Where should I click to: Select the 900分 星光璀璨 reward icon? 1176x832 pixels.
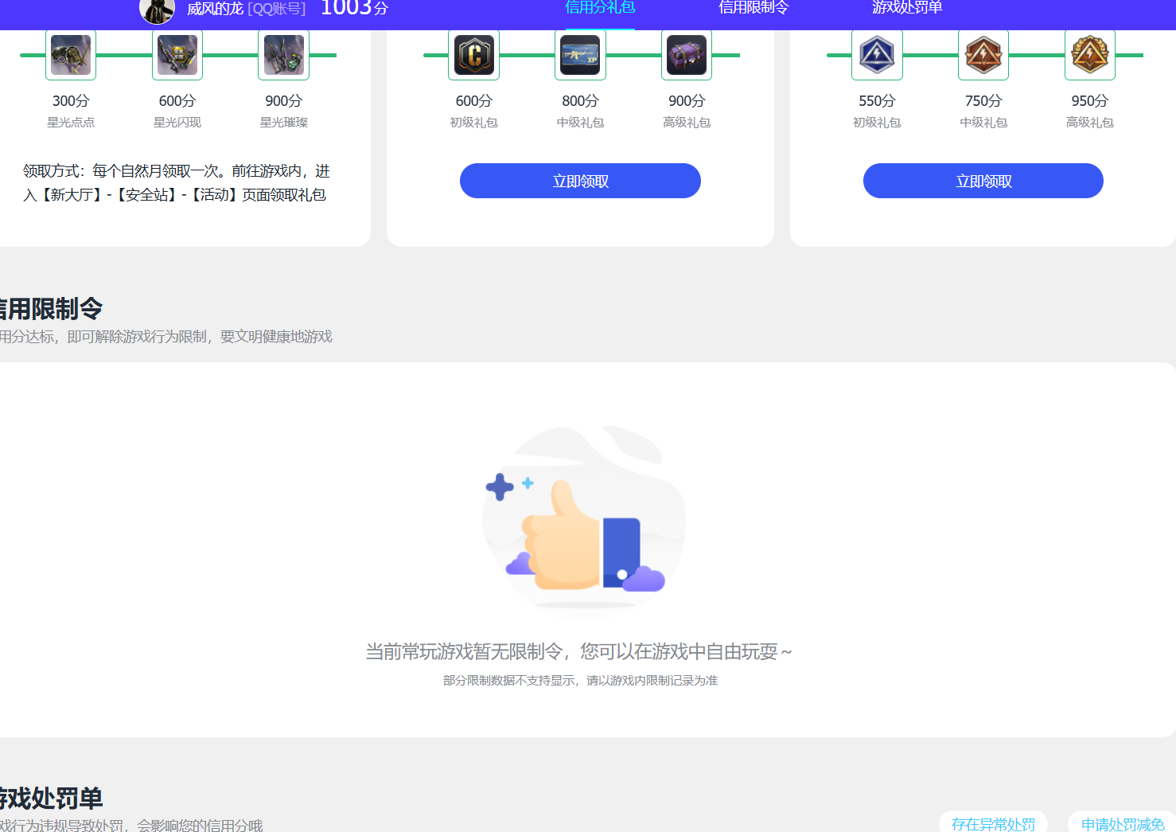point(283,55)
